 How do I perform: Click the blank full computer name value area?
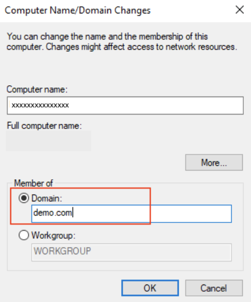[x=48, y=141]
